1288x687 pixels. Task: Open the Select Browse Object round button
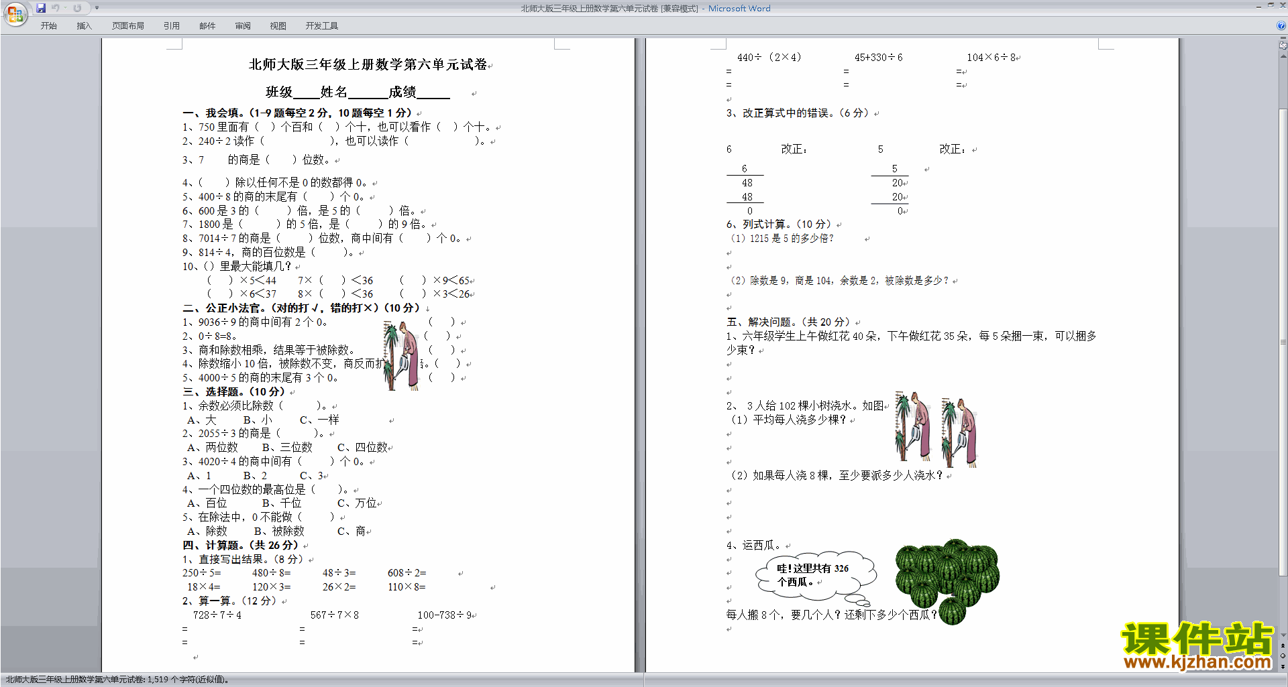pos(1283,656)
